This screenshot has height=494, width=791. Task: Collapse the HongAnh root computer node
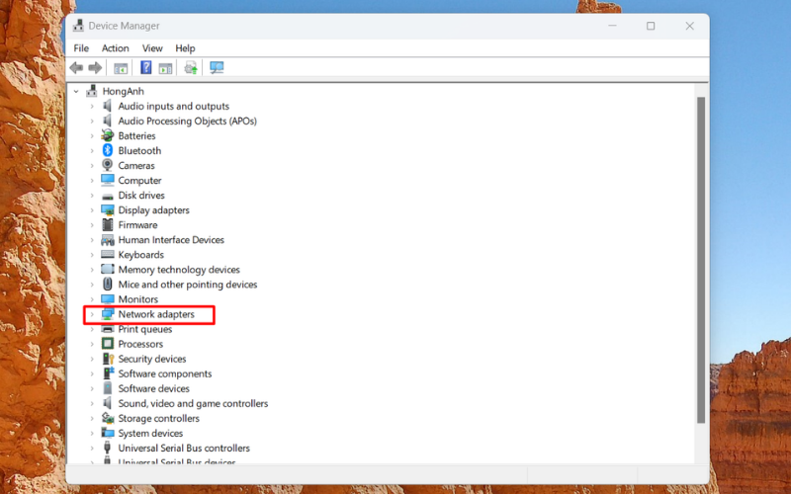pyautogui.click(x=76, y=91)
